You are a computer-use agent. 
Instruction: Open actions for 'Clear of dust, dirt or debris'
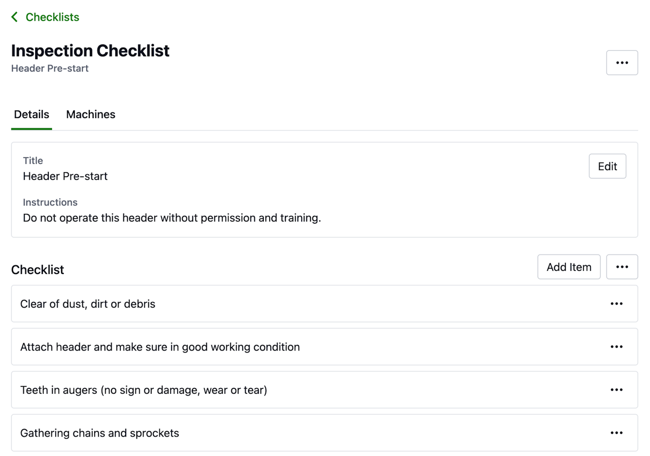(616, 303)
